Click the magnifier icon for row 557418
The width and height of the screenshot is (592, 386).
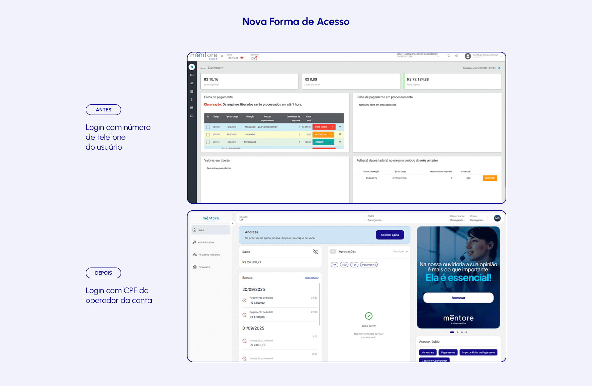coord(340,142)
